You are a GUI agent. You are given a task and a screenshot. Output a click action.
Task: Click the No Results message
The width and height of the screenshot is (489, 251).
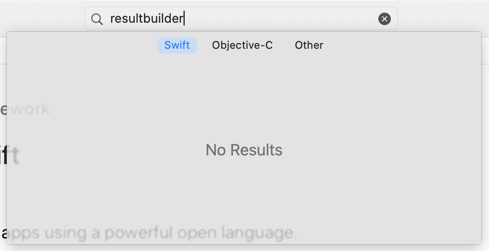[x=244, y=150]
